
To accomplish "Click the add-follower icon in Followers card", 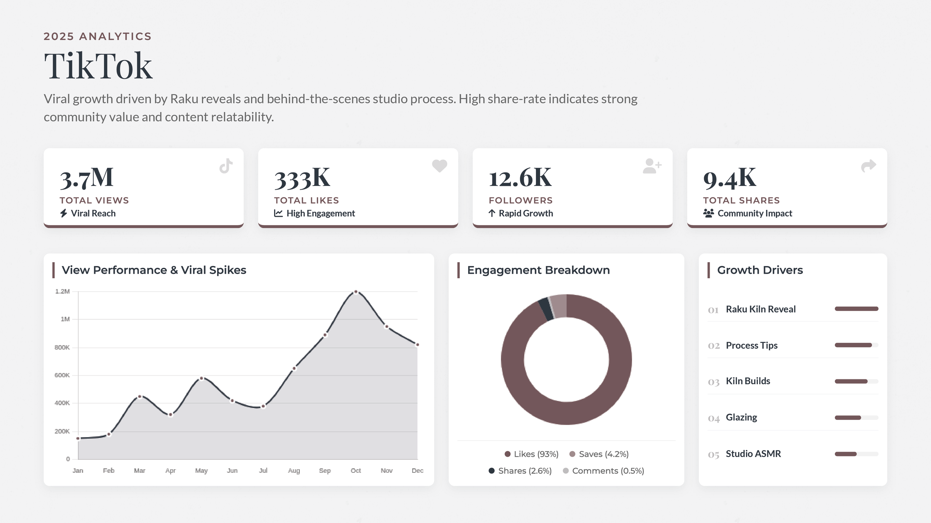I will pos(652,166).
